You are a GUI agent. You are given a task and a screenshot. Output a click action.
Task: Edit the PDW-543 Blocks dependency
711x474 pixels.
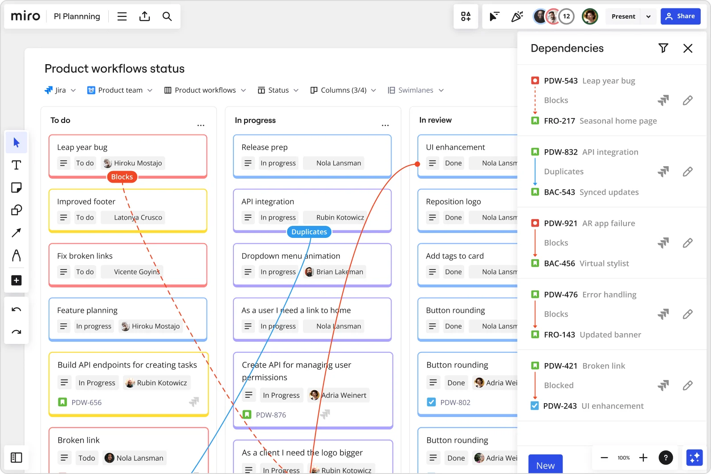(688, 100)
